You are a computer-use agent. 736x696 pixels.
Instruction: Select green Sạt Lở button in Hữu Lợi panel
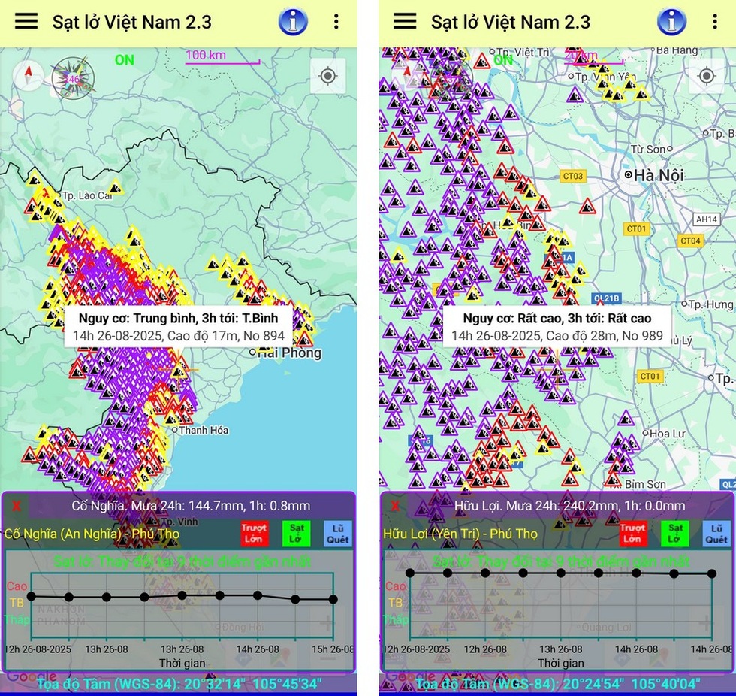pyautogui.click(x=675, y=533)
